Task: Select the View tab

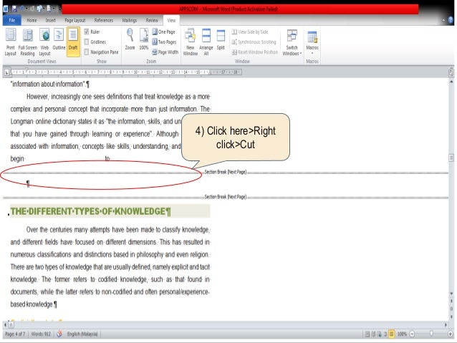Action: (x=171, y=20)
